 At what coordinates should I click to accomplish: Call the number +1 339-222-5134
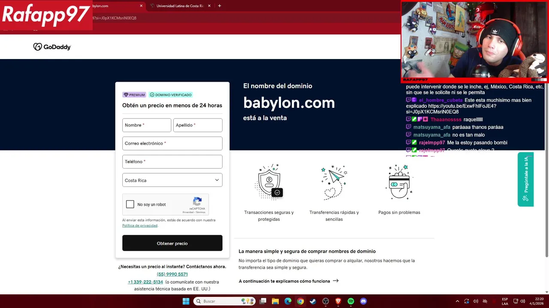[145, 282]
